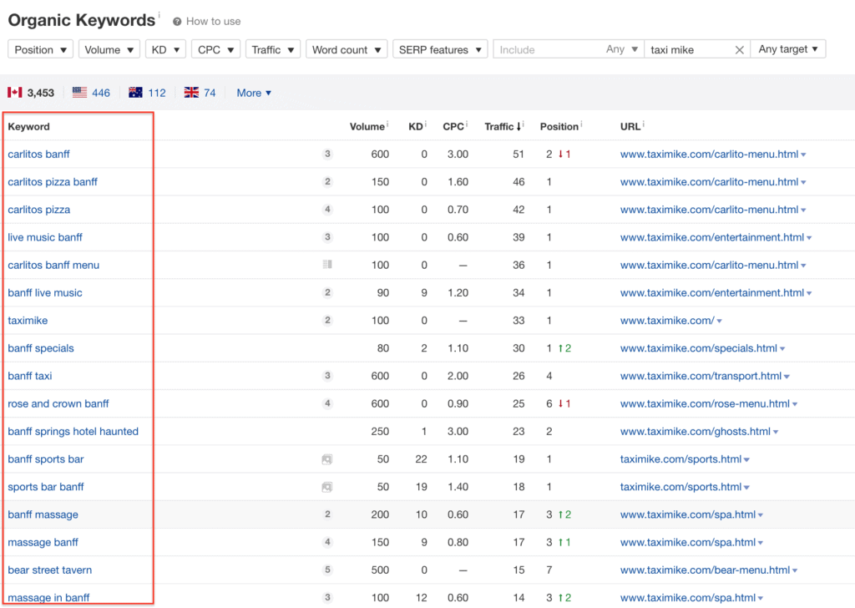Click the Organic Keywords title info icon

pos(159,14)
